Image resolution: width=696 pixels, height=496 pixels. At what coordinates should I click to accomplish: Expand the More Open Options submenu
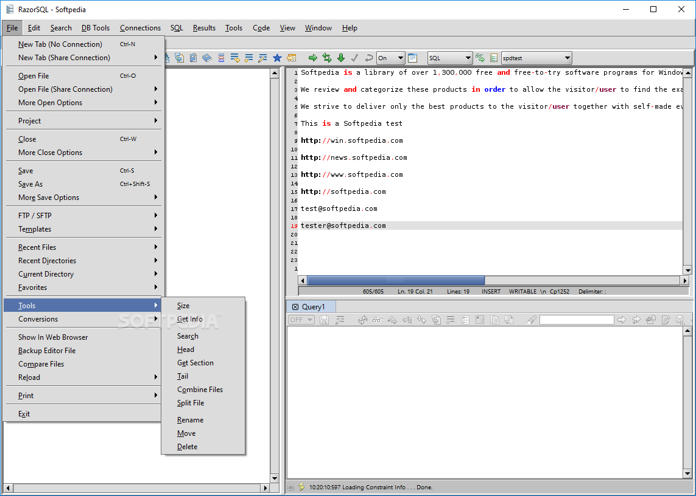(x=84, y=102)
